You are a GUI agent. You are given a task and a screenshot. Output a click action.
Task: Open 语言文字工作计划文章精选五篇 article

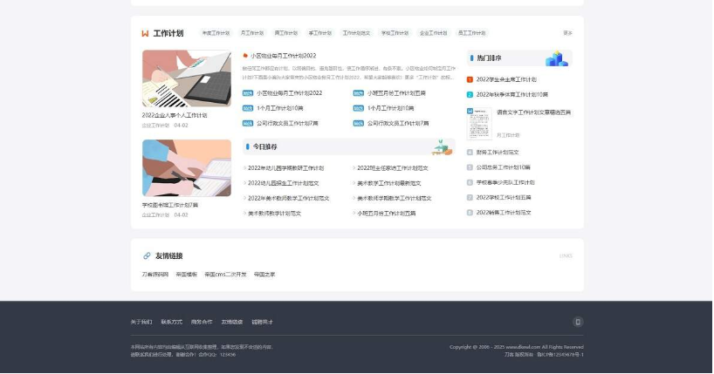(533, 112)
